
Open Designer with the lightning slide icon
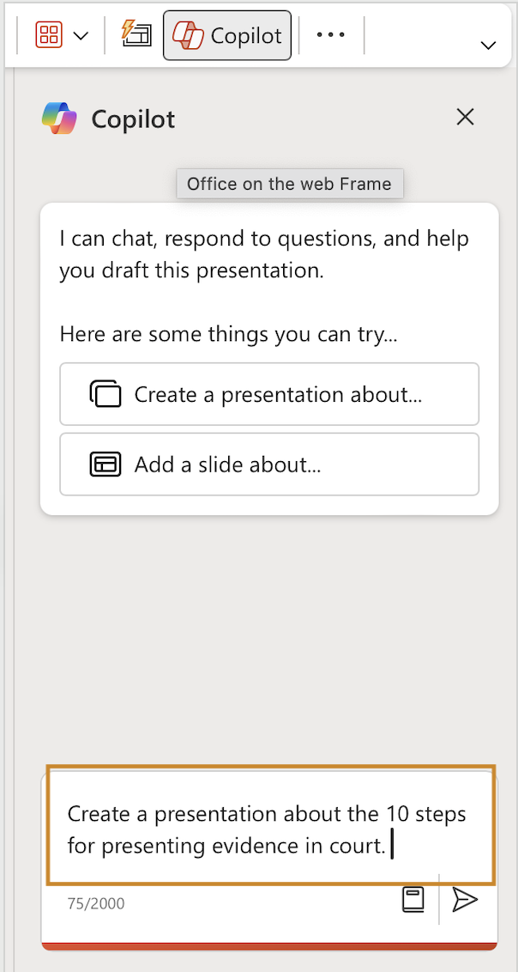pyautogui.click(x=136, y=33)
